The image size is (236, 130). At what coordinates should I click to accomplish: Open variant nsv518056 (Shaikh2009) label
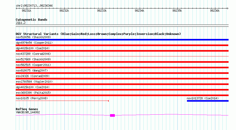coord(33,37)
